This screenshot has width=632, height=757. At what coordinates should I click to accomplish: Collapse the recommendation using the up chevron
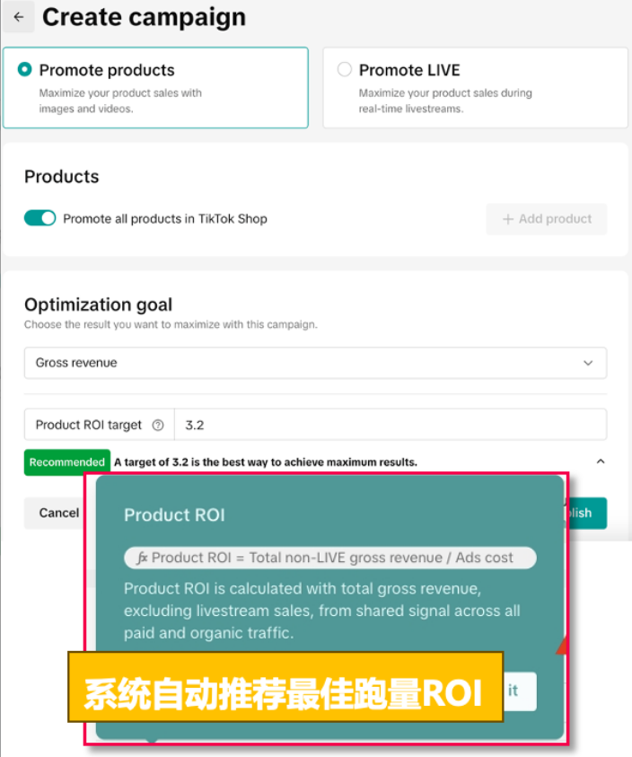coord(600,461)
